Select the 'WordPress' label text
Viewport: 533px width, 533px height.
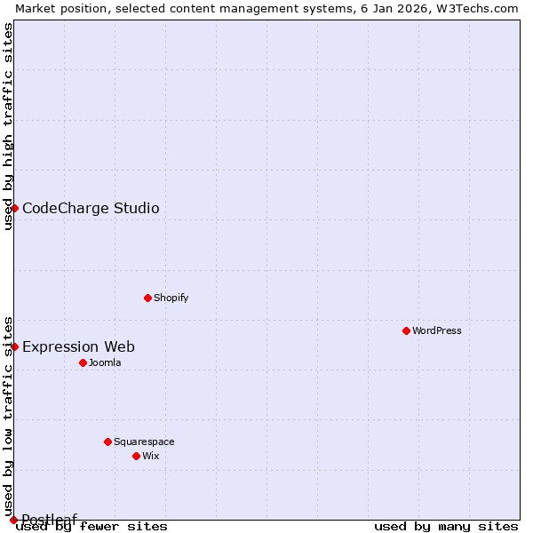click(437, 330)
